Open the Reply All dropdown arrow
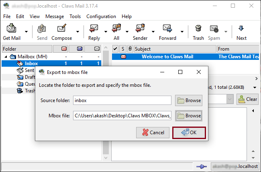This screenshot has height=172, width=261. (x=127, y=32)
